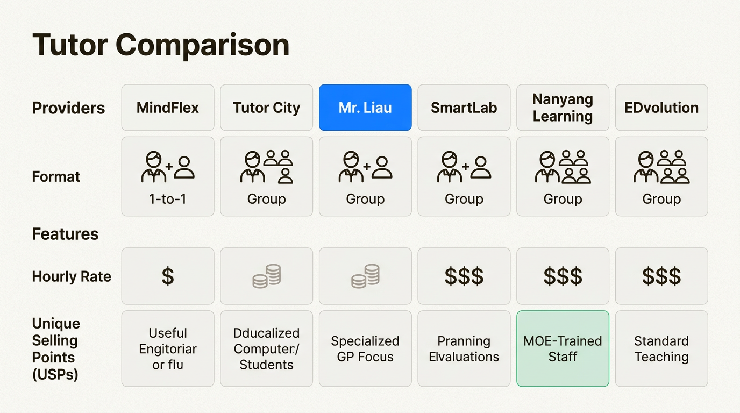Click SmartLab's format people icon
The width and height of the screenshot is (740, 413).
pyautogui.click(x=464, y=167)
